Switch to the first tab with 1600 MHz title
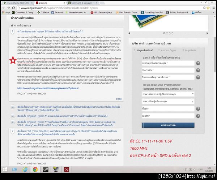This screenshot has height=180, width=217. coord(18,3)
